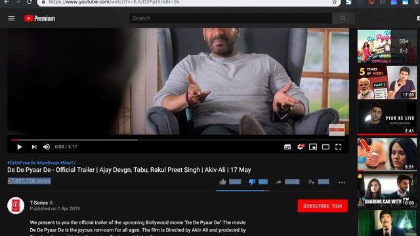Click the search magnifier button
Viewport: 420px width, 236px height.
pyautogui.click(x=343, y=18)
